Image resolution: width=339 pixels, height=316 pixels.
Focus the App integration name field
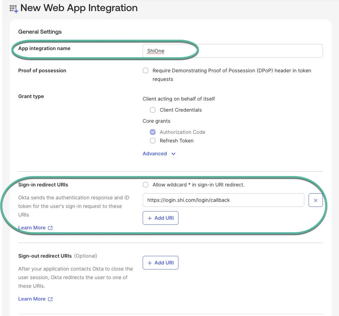click(233, 51)
